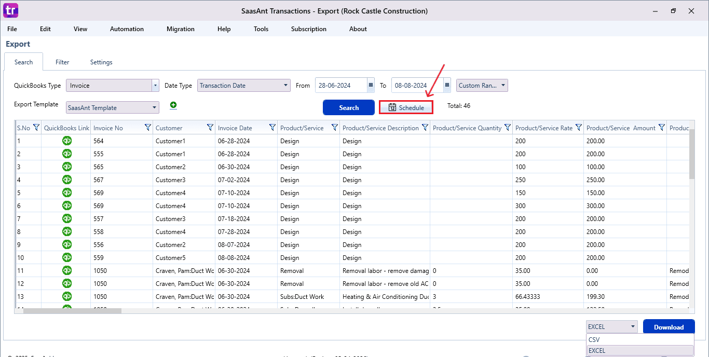Filter the Invoice Date column
709x357 pixels.
coord(272,128)
